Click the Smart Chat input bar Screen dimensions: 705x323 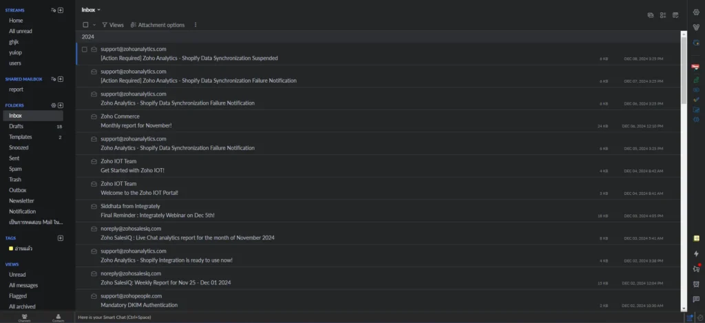pos(378,317)
